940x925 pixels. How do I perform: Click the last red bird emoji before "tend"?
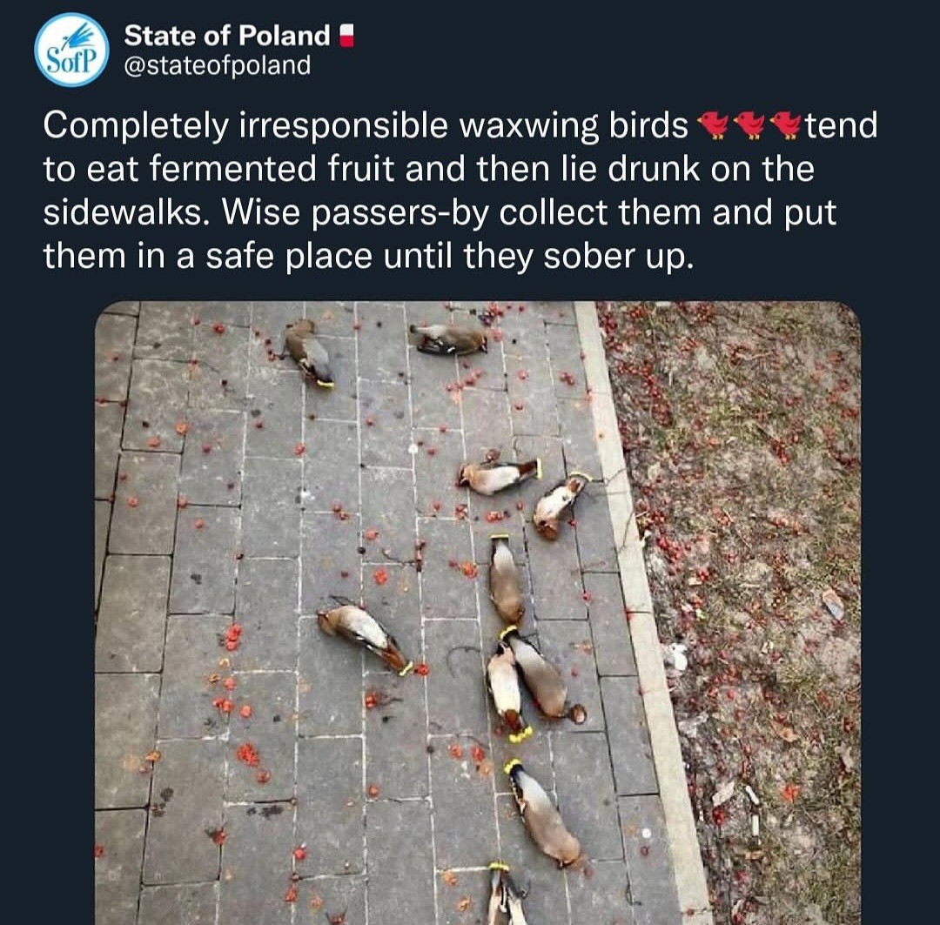pyautogui.click(x=787, y=127)
